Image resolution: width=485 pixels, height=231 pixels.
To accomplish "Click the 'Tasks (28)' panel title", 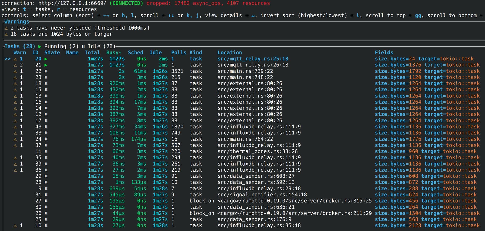I will coord(20,47).
